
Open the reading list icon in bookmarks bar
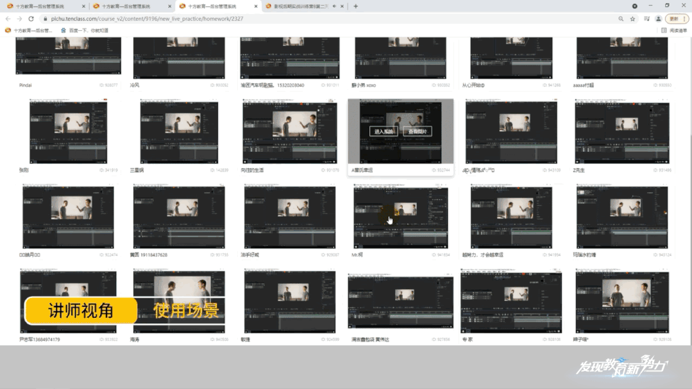pos(673,30)
